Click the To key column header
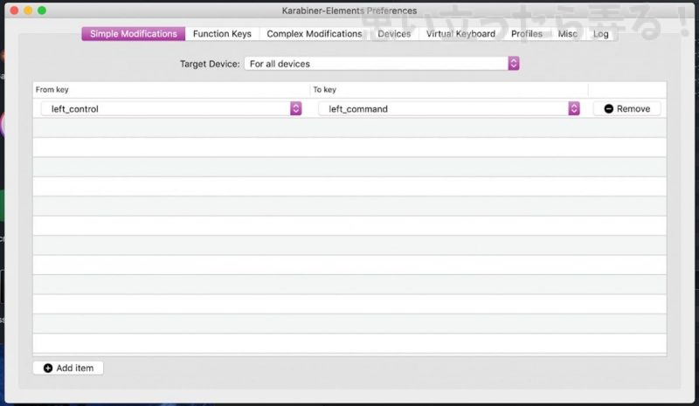 point(448,90)
